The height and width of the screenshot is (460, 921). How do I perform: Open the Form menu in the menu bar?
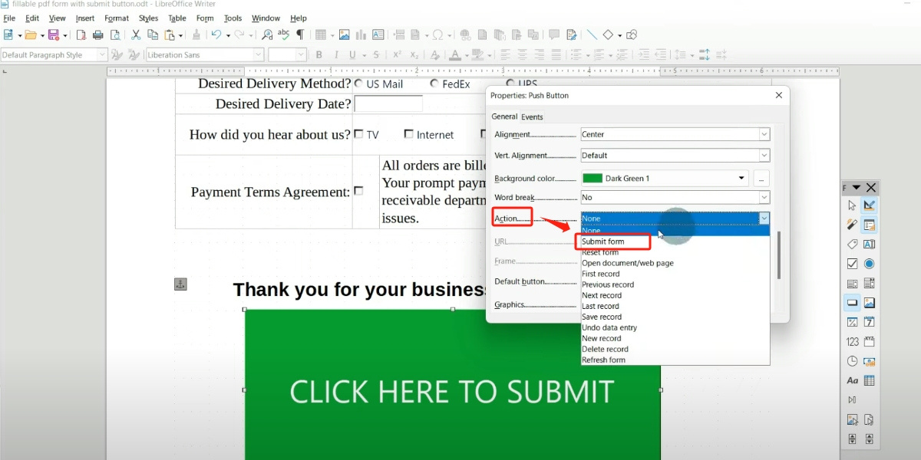point(205,18)
